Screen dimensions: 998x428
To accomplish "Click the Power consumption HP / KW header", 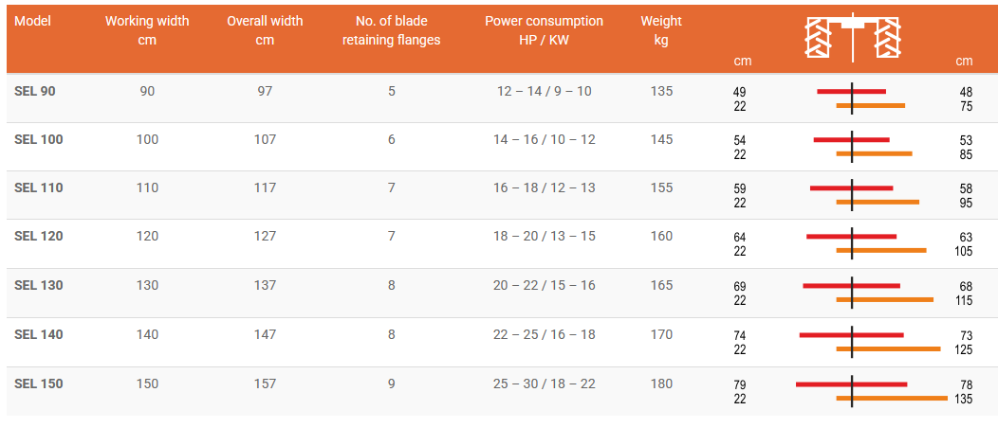I will coord(544,30).
